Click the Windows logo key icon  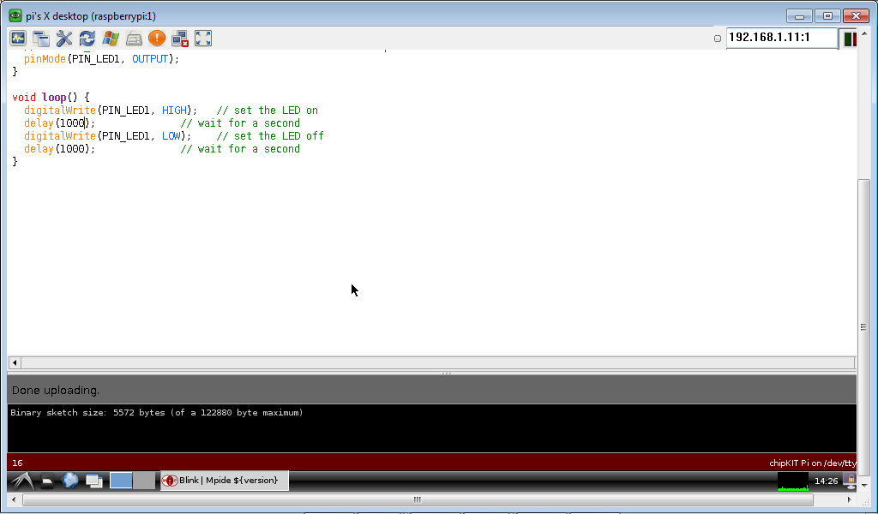pyautogui.click(x=111, y=38)
